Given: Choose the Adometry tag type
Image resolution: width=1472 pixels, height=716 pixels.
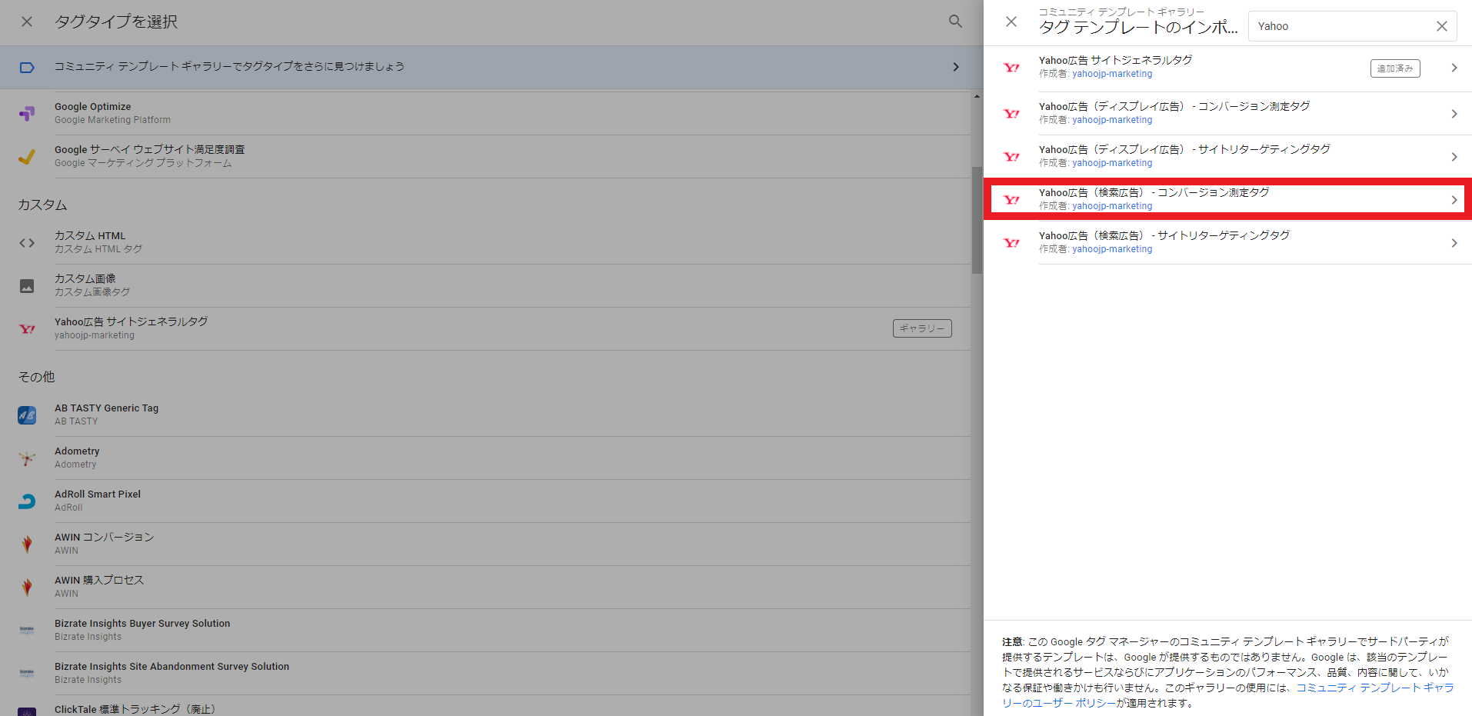Looking at the screenshot, I should point(485,458).
